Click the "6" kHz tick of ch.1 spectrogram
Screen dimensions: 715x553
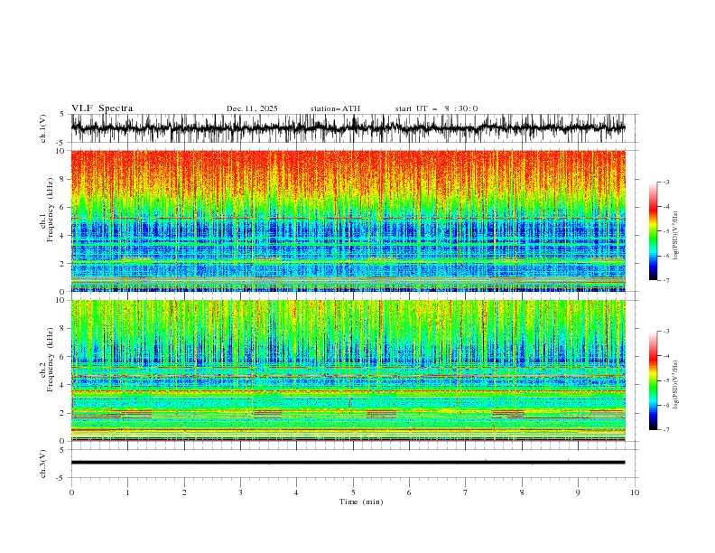click(x=64, y=207)
